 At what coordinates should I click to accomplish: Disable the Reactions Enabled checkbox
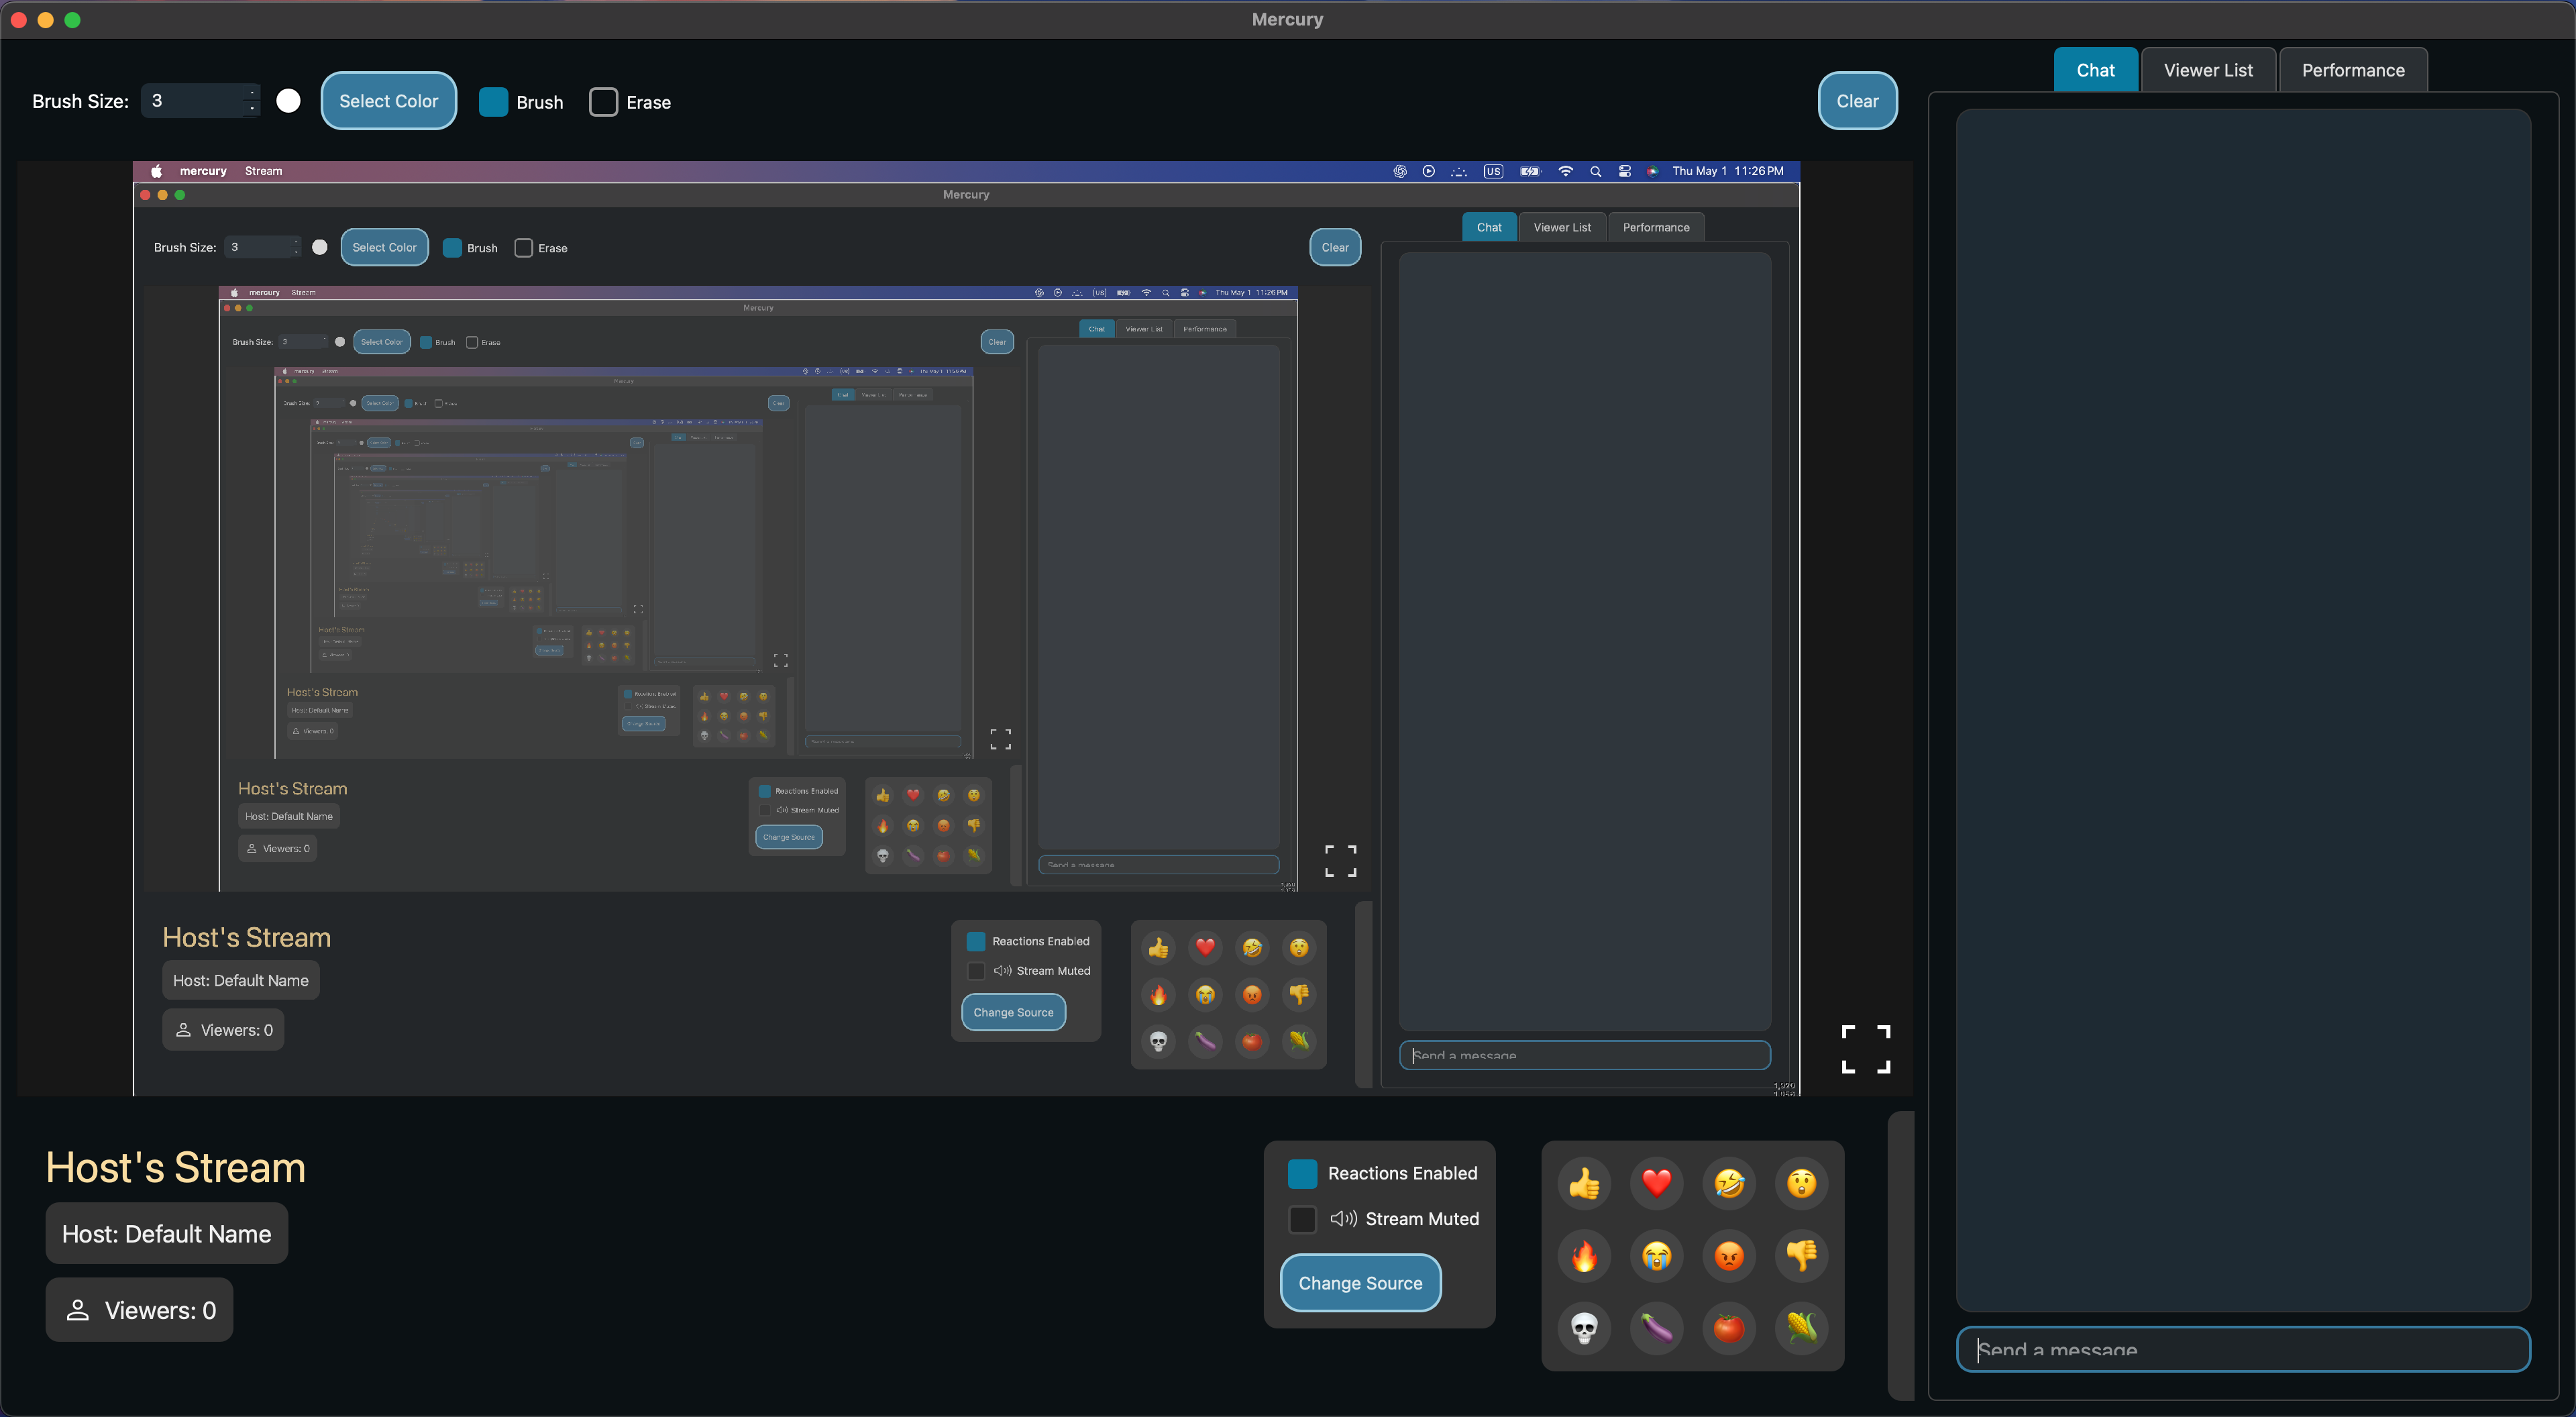click(x=1302, y=1173)
